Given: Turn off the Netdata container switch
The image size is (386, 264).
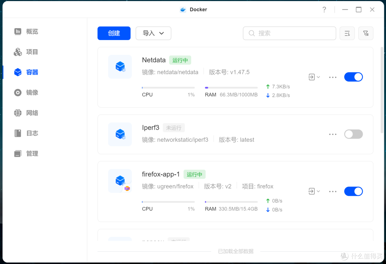Looking at the screenshot, I should 353,77.
